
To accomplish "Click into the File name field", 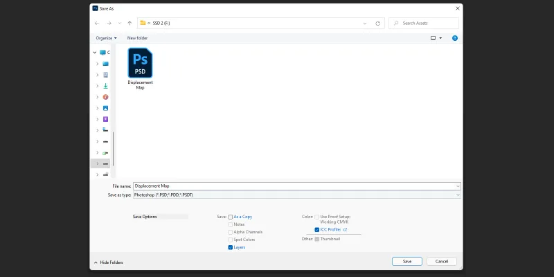I will pos(294,186).
